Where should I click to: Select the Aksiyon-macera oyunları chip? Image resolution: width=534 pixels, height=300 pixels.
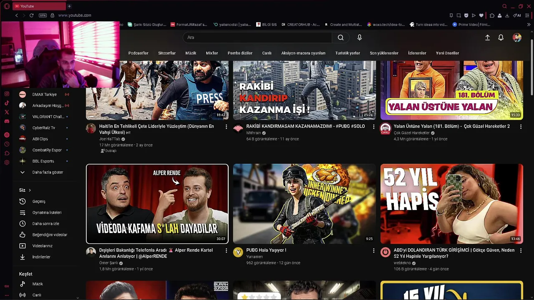(303, 53)
